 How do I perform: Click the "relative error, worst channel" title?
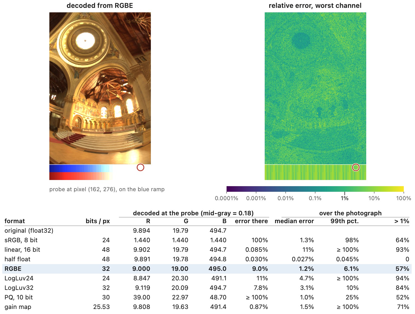pyautogui.click(x=315, y=6)
